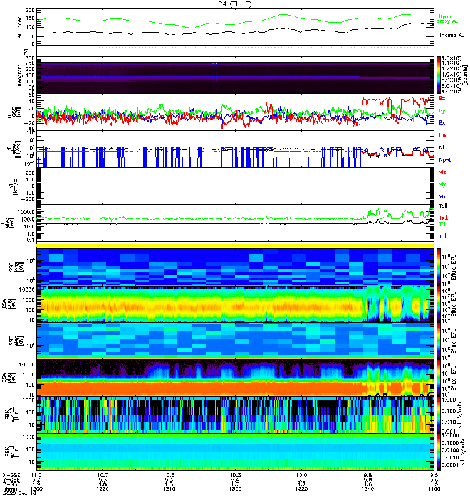The height and width of the screenshot is (502, 470).
Task: Click the red Ne legend label
Action: pos(442,135)
